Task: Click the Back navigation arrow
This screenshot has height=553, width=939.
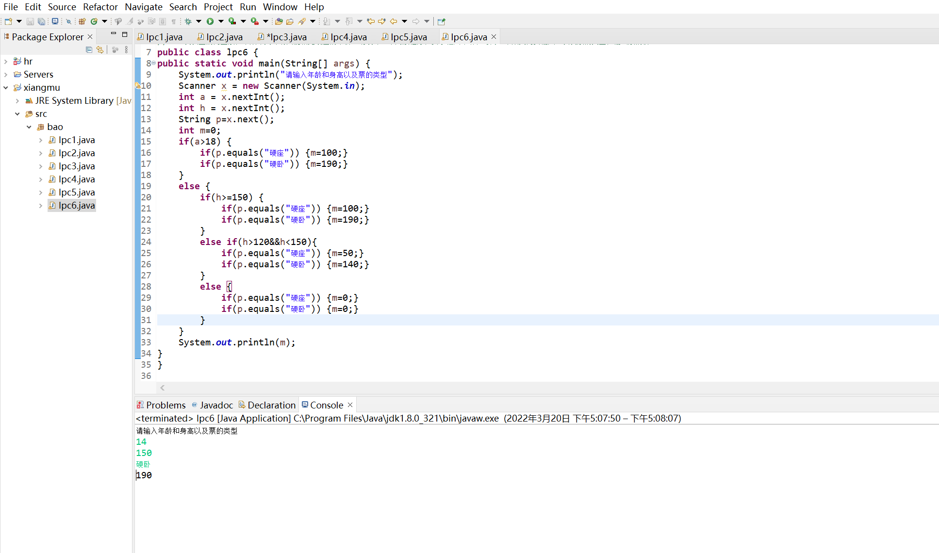Action: point(394,21)
